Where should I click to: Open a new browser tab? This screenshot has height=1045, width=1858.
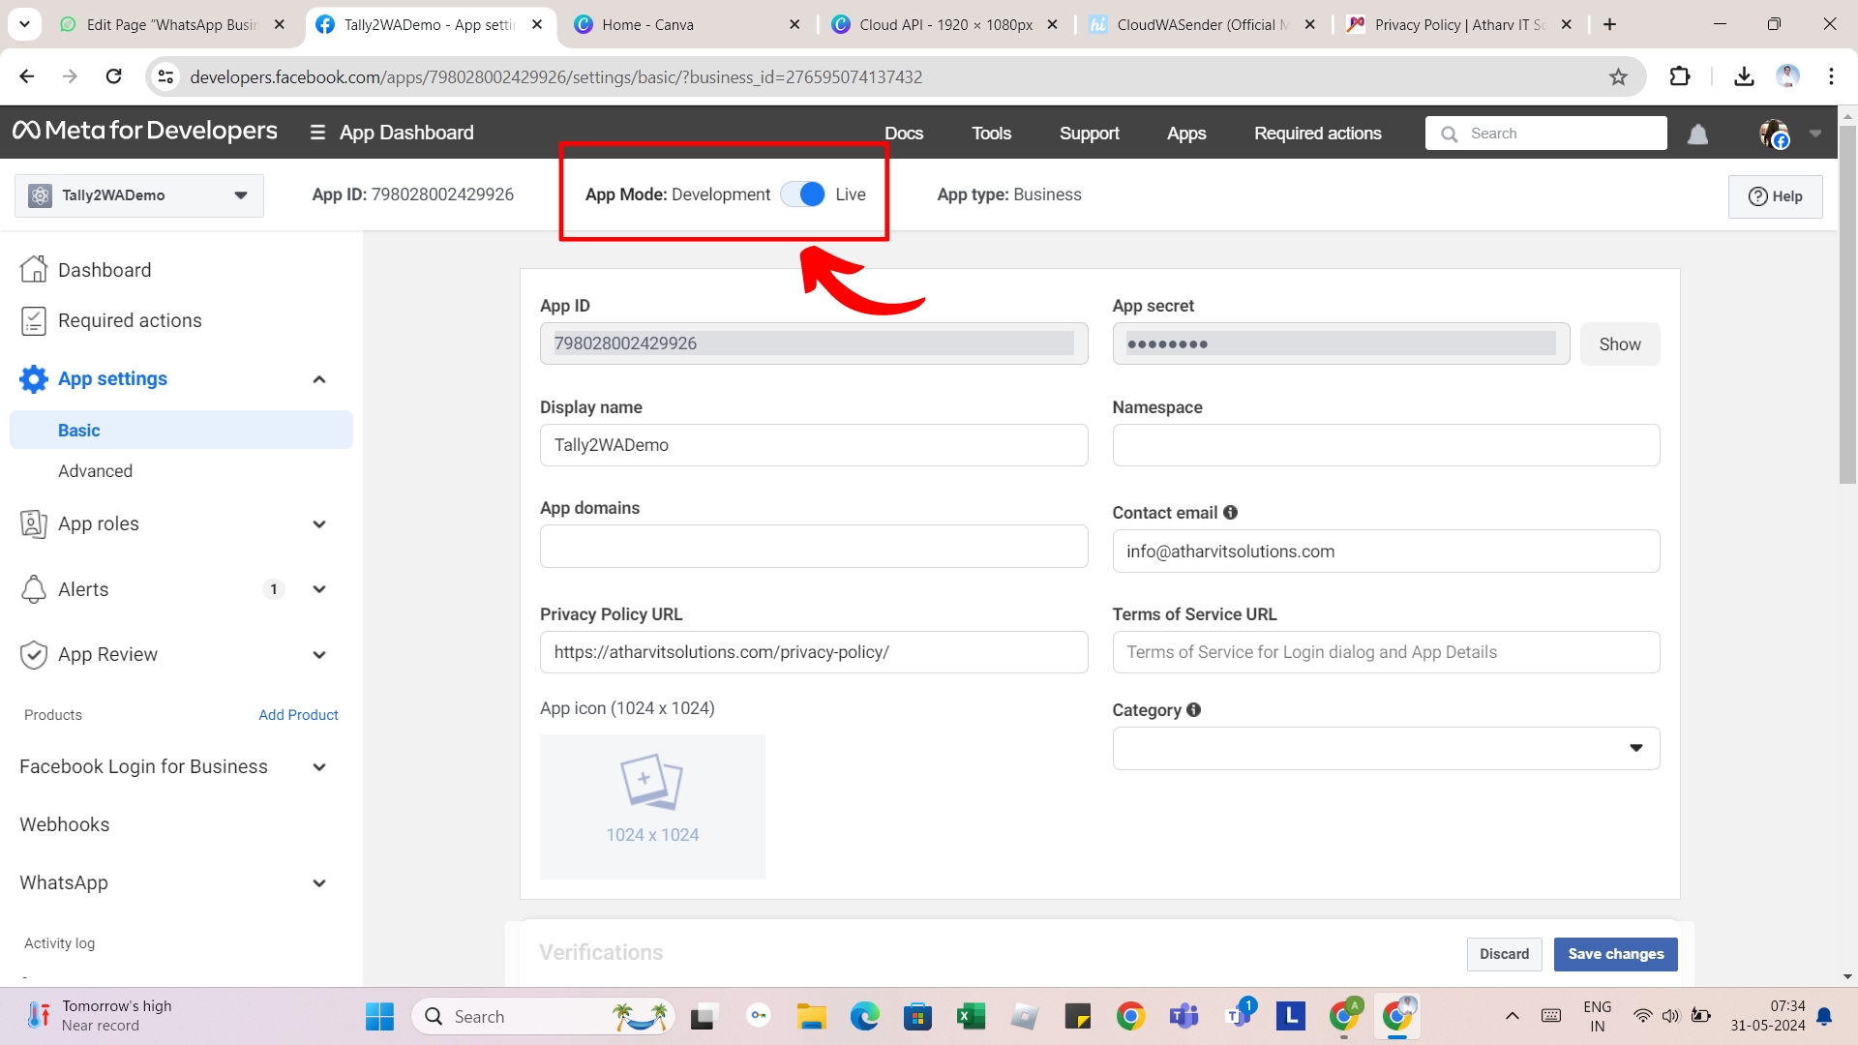tap(1610, 24)
